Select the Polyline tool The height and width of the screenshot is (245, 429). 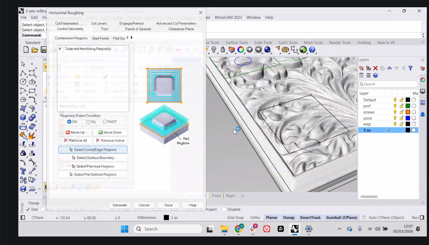tap(23, 73)
